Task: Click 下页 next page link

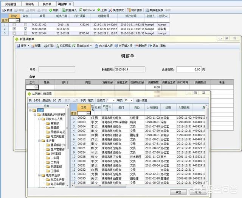Action: pyautogui.click(x=83, y=100)
